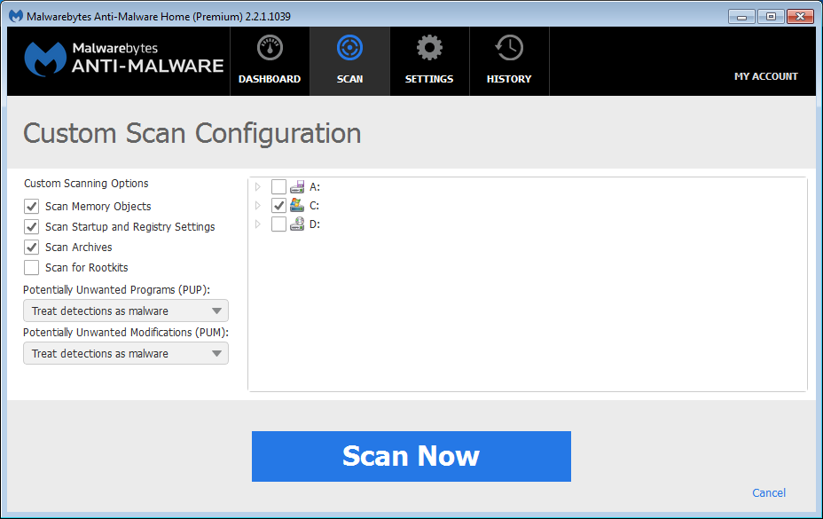Viewport: 823px width, 519px height.
Task: Open MY ACCOUNT
Action: pos(765,76)
